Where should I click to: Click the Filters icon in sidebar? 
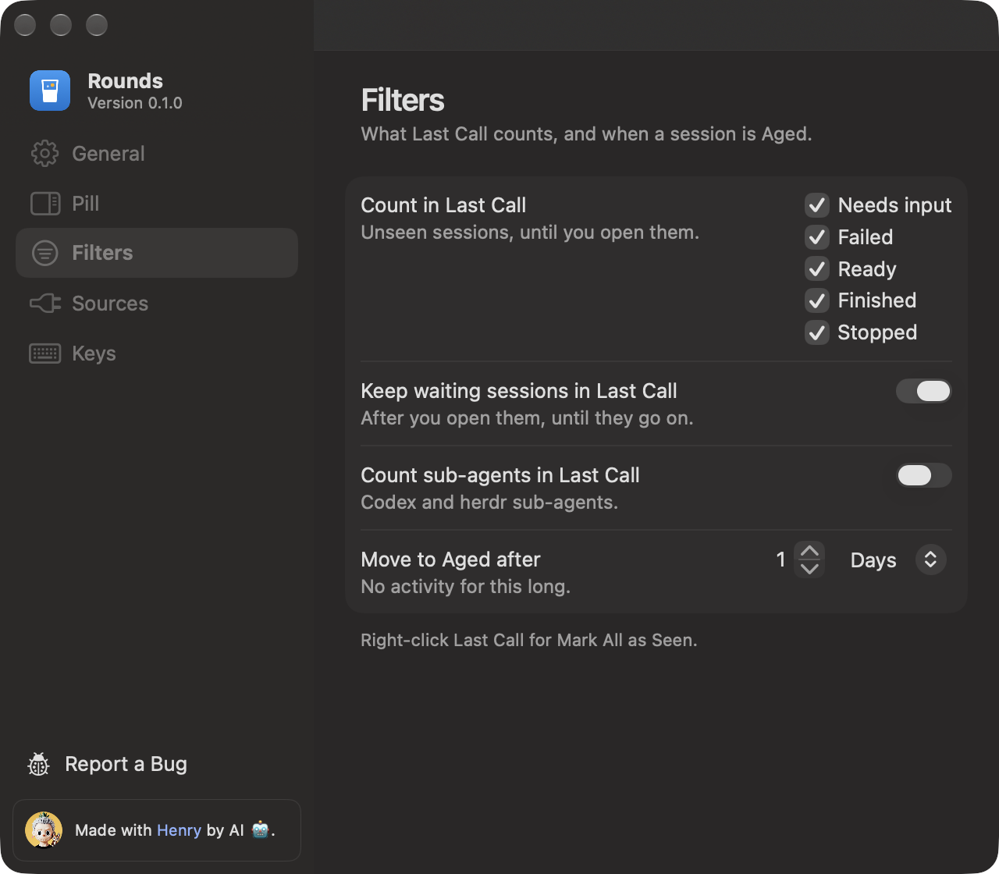[45, 253]
